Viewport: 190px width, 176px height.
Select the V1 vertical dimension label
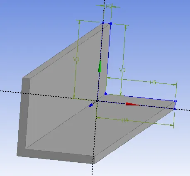click(76, 59)
